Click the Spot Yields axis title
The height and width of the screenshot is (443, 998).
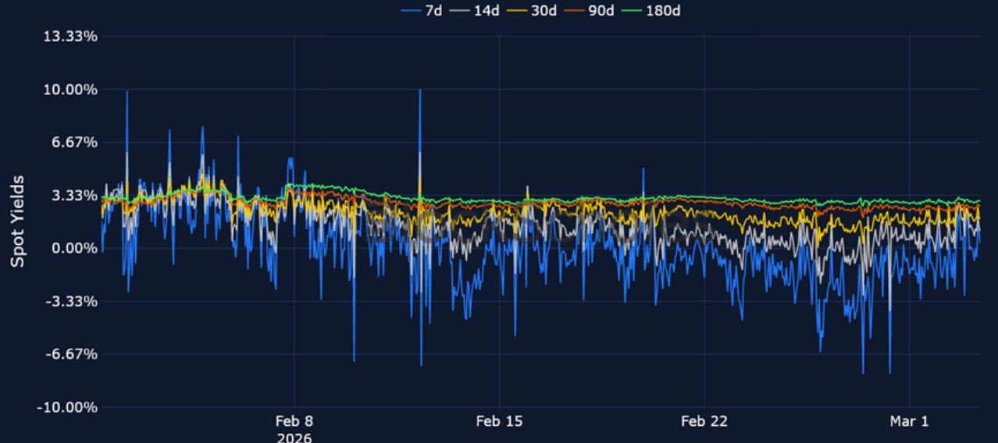click(17, 221)
